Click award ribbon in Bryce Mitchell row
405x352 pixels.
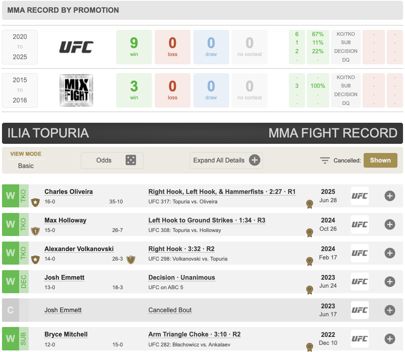(x=310, y=347)
